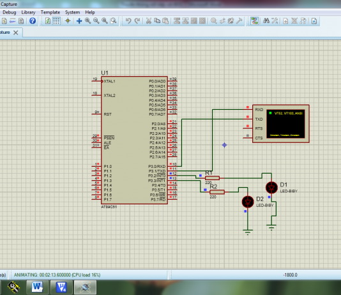Click the "P3.1/TXD" pin label

point(157,171)
